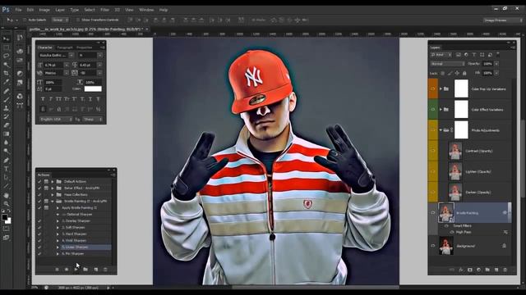The width and height of the screenshot is (526, 295).
Task: Select the Move tool in toolbar
Action: 6,39
